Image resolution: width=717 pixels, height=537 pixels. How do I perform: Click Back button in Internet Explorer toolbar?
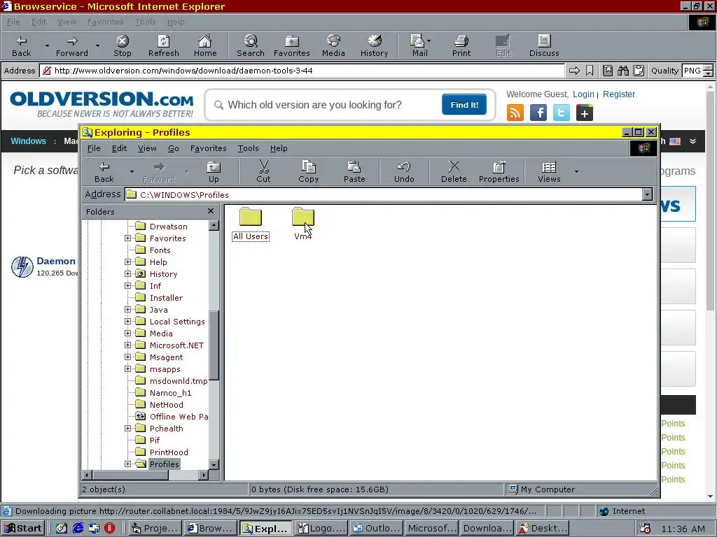[22, 45]
